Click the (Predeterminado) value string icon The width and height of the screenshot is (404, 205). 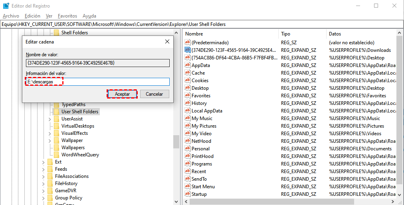tap(188, 42)
